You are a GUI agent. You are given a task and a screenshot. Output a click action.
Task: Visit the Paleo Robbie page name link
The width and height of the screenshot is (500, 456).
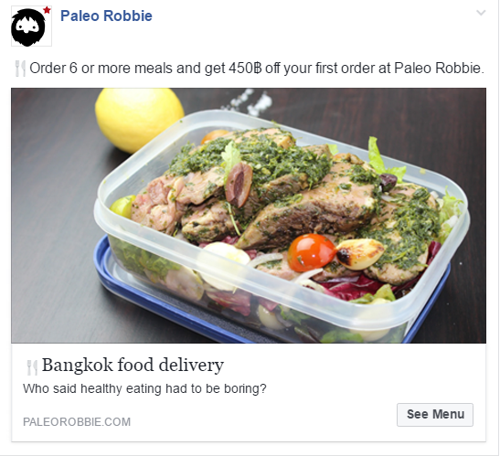coord(106,16)
